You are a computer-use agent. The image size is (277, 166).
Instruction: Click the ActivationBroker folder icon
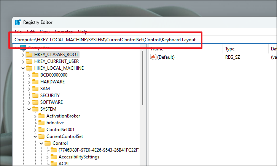point(41,116)
